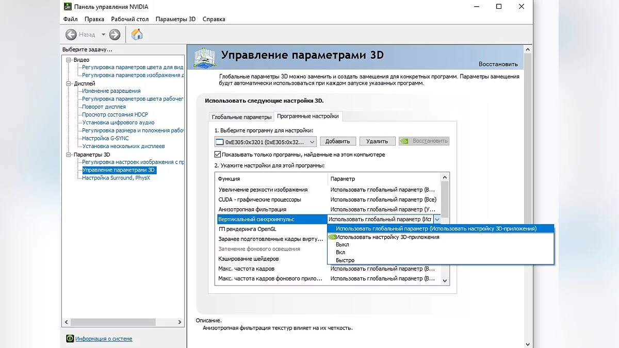This screenshot has width=619, height=348.
Task: Choose Быстро option in vsync dropdown
Action: point(441,260)
